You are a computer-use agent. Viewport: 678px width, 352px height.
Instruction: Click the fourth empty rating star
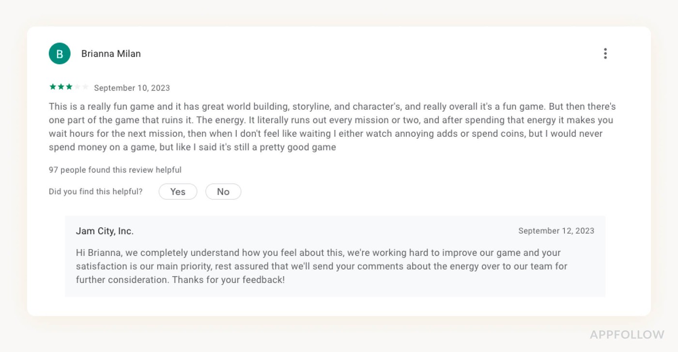coord(77,87)
